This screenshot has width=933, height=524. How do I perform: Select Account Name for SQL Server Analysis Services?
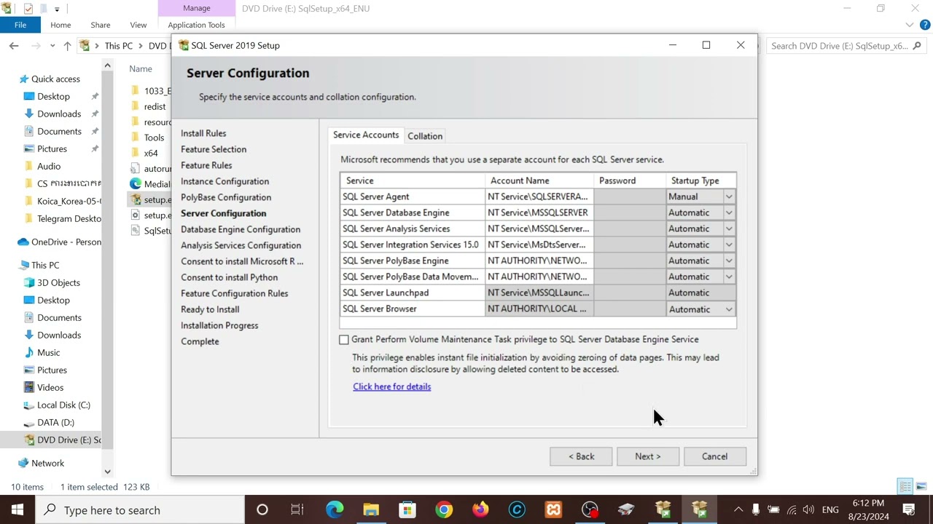tap(539, 229)
